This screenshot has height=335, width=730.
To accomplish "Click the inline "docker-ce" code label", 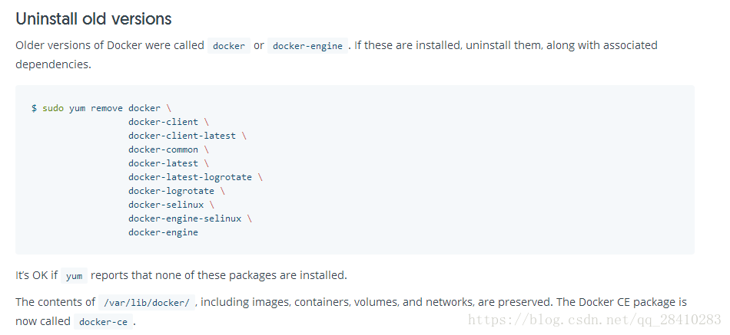I will [x=103, y=322].
